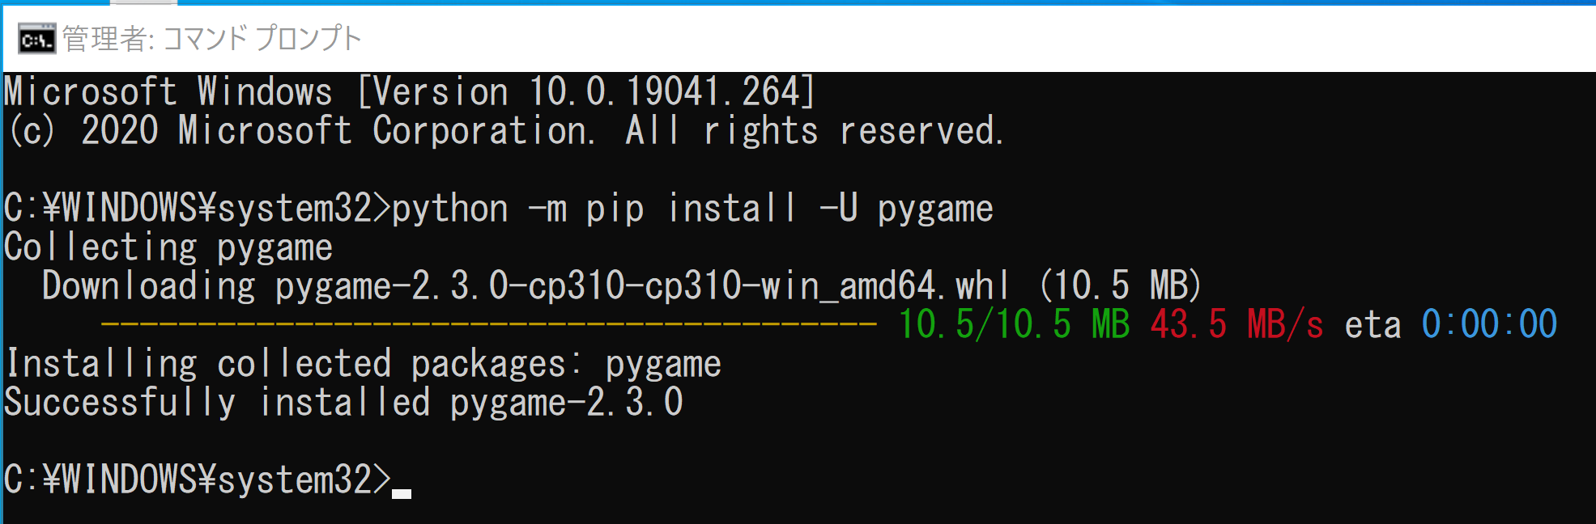
Task: Click the Command Prompt icon in the title bar
Action: point(37,39)
